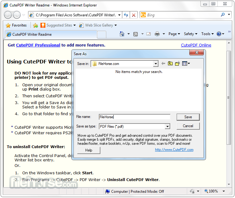
Task: Create new folder in Save As dialog
Action: click(178, 64)
